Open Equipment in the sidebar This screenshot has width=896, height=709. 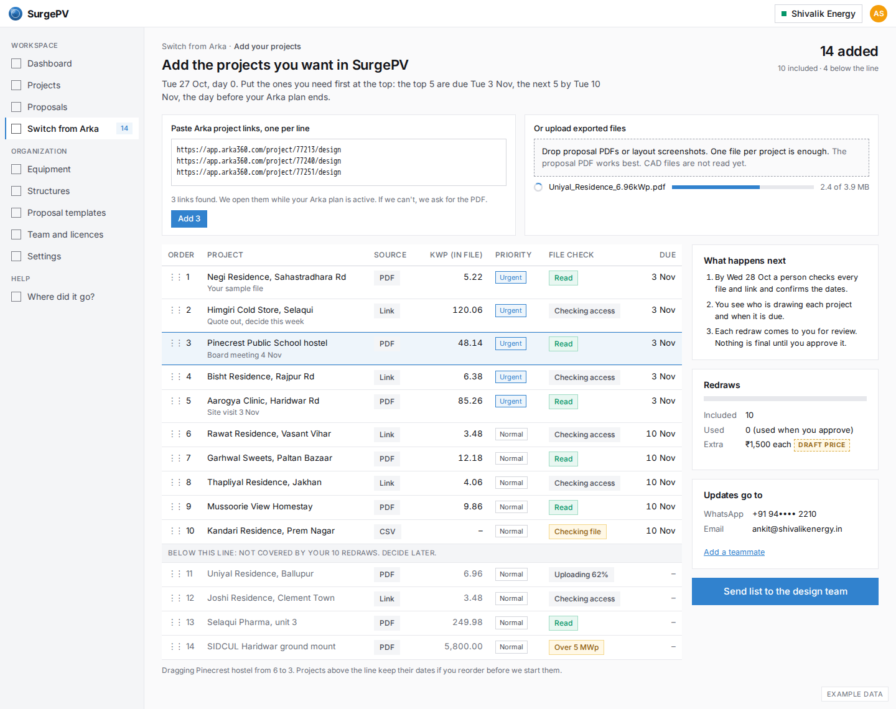[72, 169]
